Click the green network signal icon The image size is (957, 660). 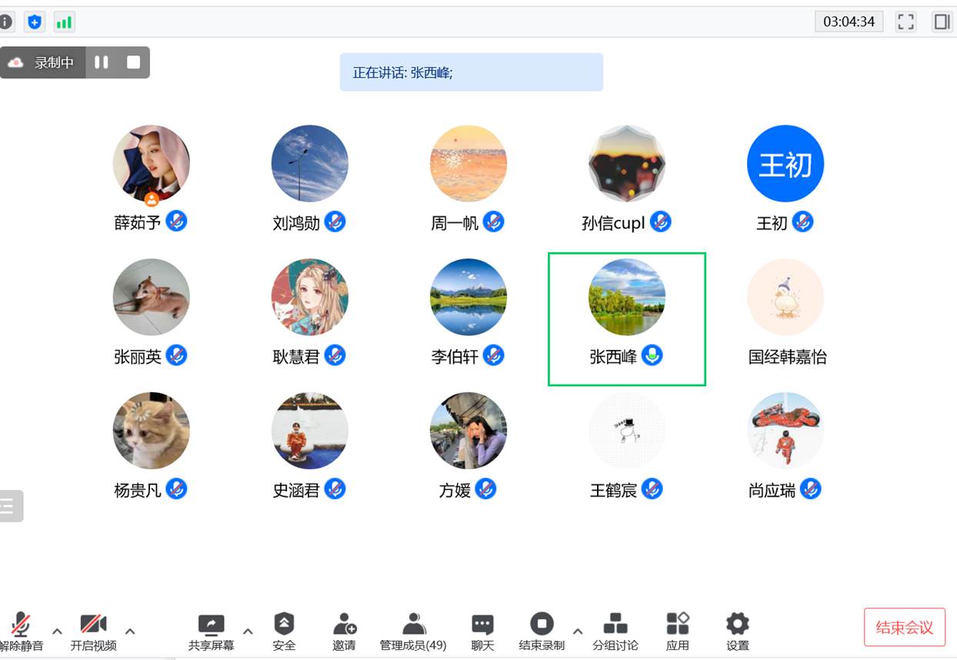[x=64, y=22]
